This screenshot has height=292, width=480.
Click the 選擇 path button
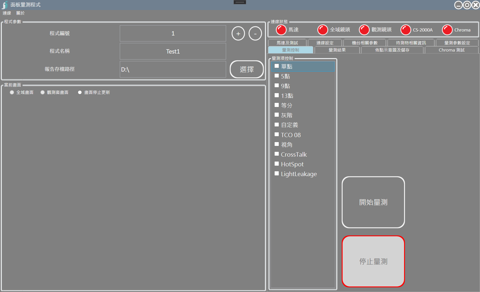(x=247, y=69)
